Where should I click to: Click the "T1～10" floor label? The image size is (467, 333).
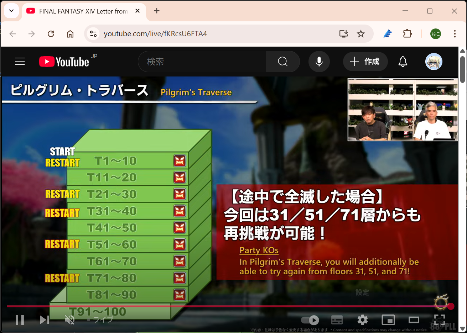tap(115, 161)
